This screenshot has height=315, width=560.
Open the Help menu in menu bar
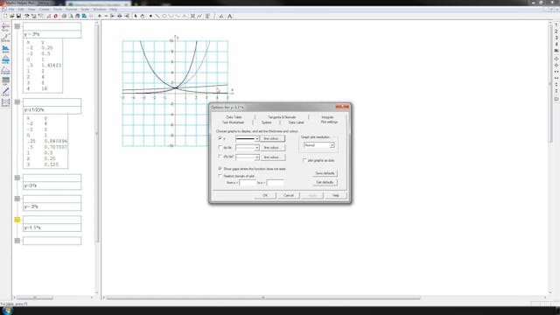114,9
